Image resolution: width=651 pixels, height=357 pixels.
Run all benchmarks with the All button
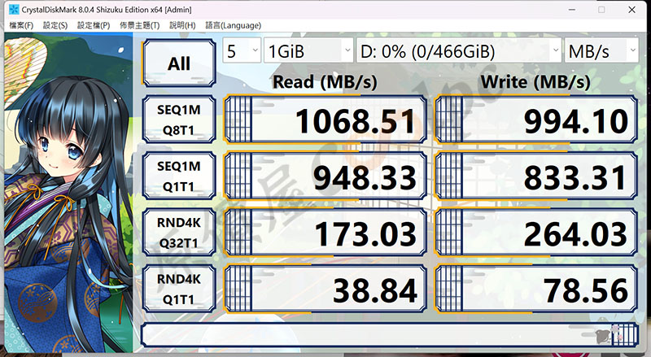[179, 63]
